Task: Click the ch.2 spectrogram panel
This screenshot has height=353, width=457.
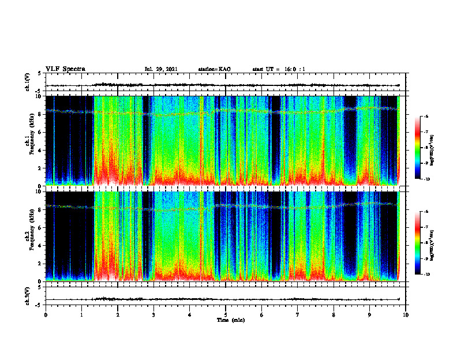Action: 226,236
